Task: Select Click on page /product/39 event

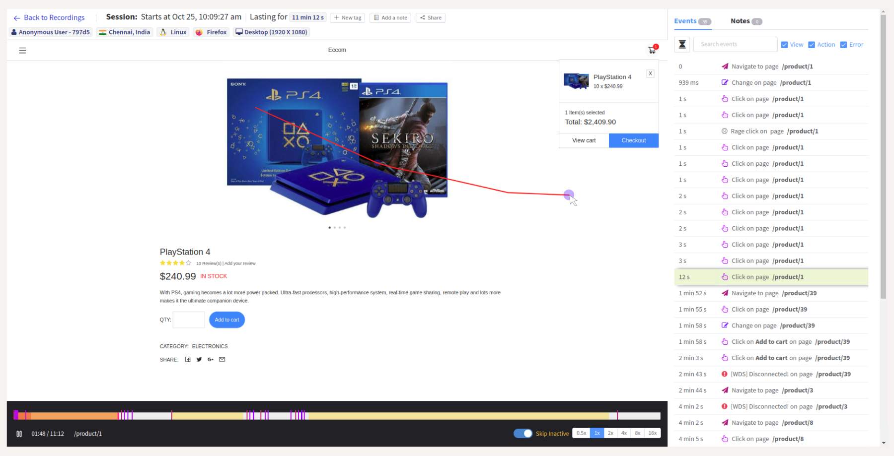Action: [771, 310]
